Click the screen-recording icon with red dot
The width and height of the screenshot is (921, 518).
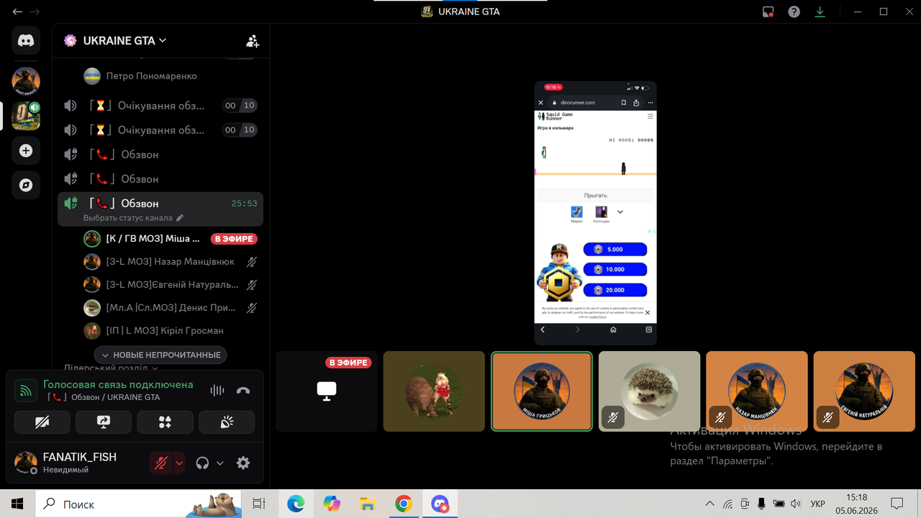pyautogui.click(x=768, y=12)
